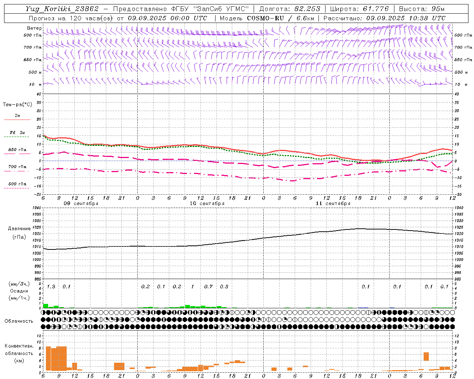Select the 'Широта: 61.776' header value
This screenshot has height=379, width=474.
coord(359,9)
